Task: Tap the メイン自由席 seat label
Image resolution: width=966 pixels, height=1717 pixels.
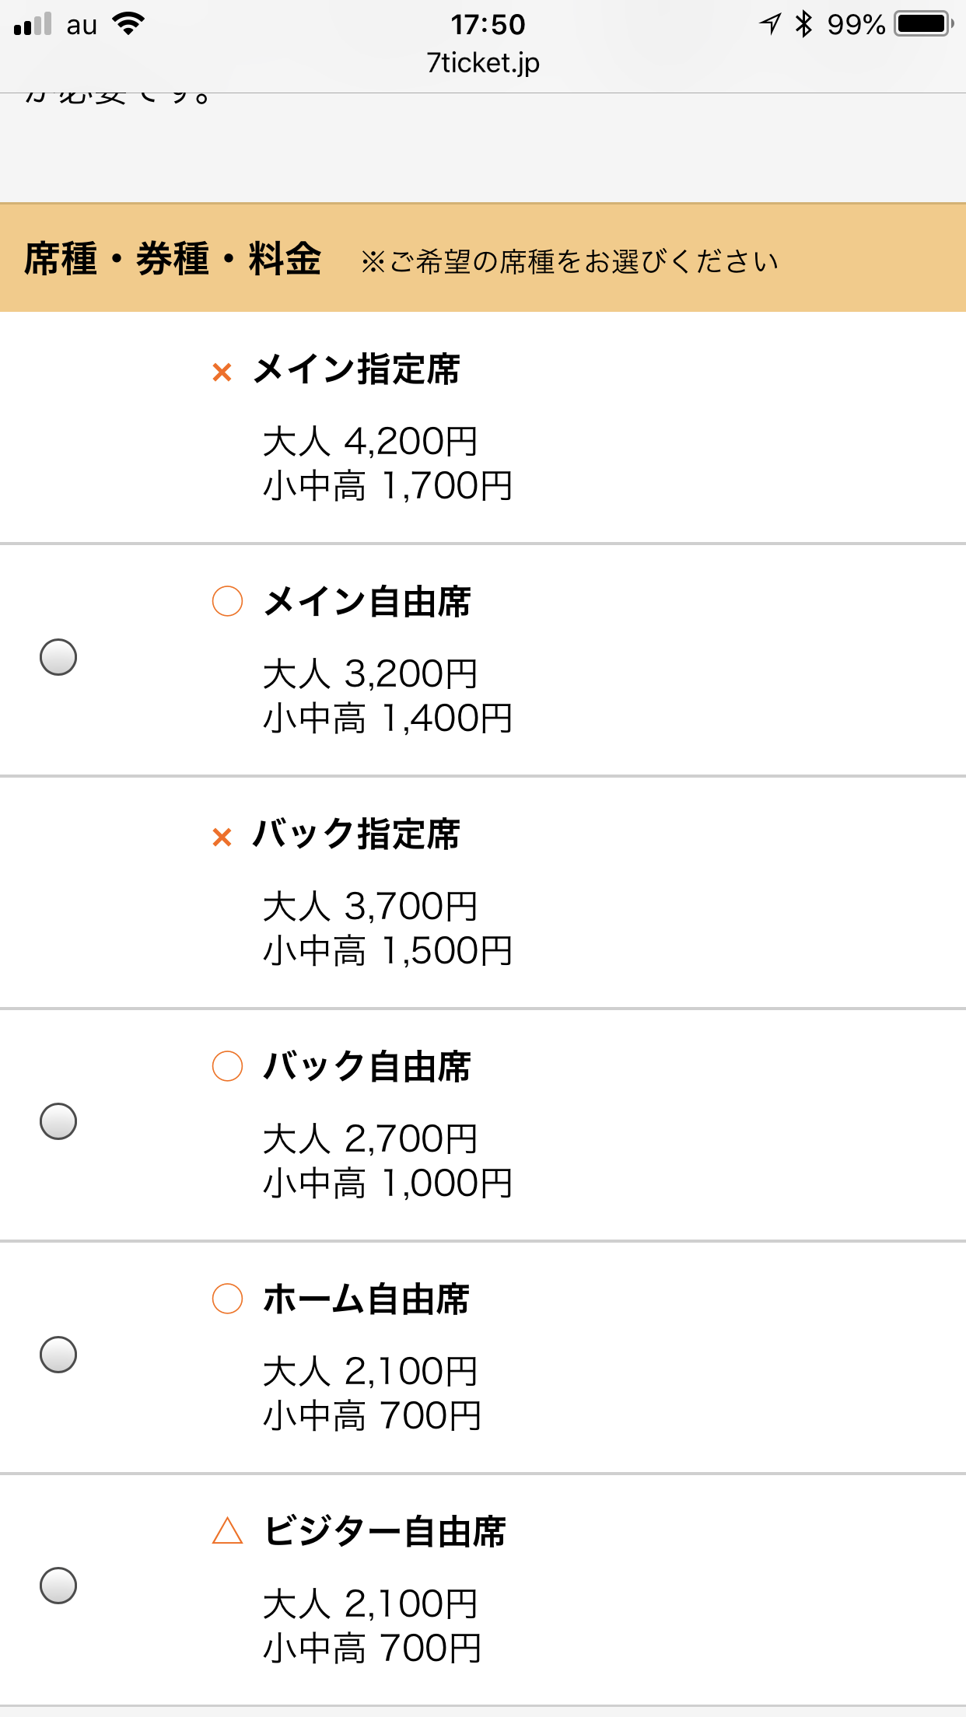Action: click(x=367, y=602)
